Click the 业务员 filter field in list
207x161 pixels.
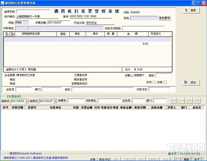139,101
